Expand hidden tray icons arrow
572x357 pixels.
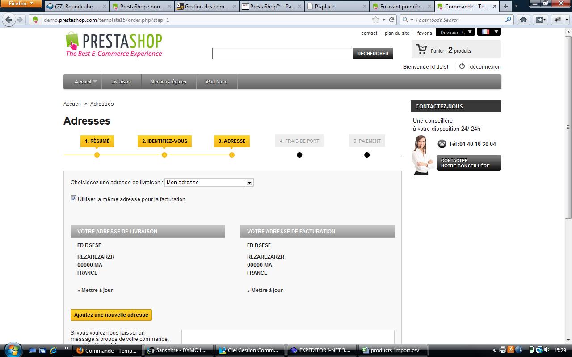(x=494, y=350)
